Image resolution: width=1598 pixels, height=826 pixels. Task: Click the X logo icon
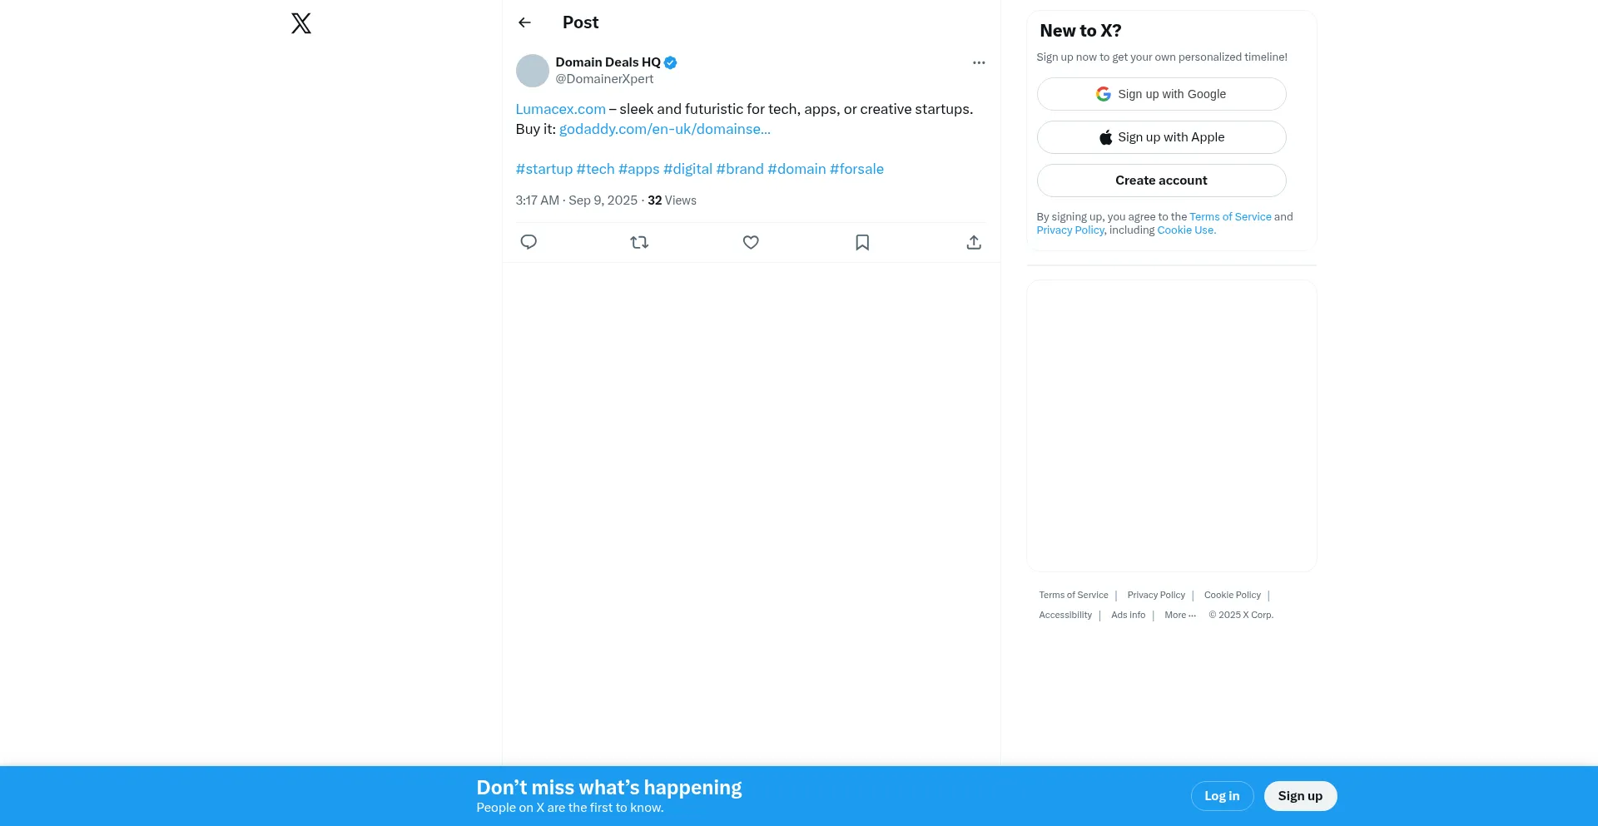[x=301, y=23]
